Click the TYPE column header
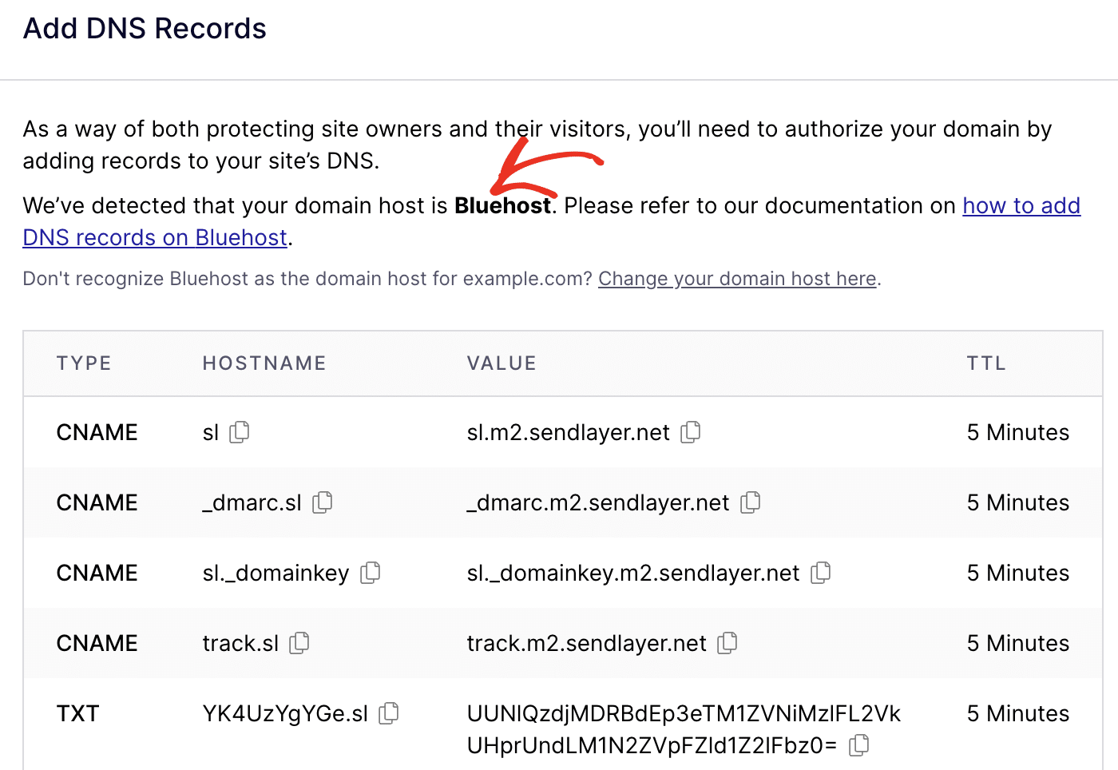Viewport: 1118px width, 770px height. tap(84, 363)
